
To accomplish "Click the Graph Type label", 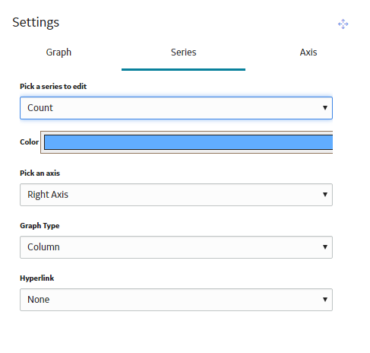I will 40,226.
